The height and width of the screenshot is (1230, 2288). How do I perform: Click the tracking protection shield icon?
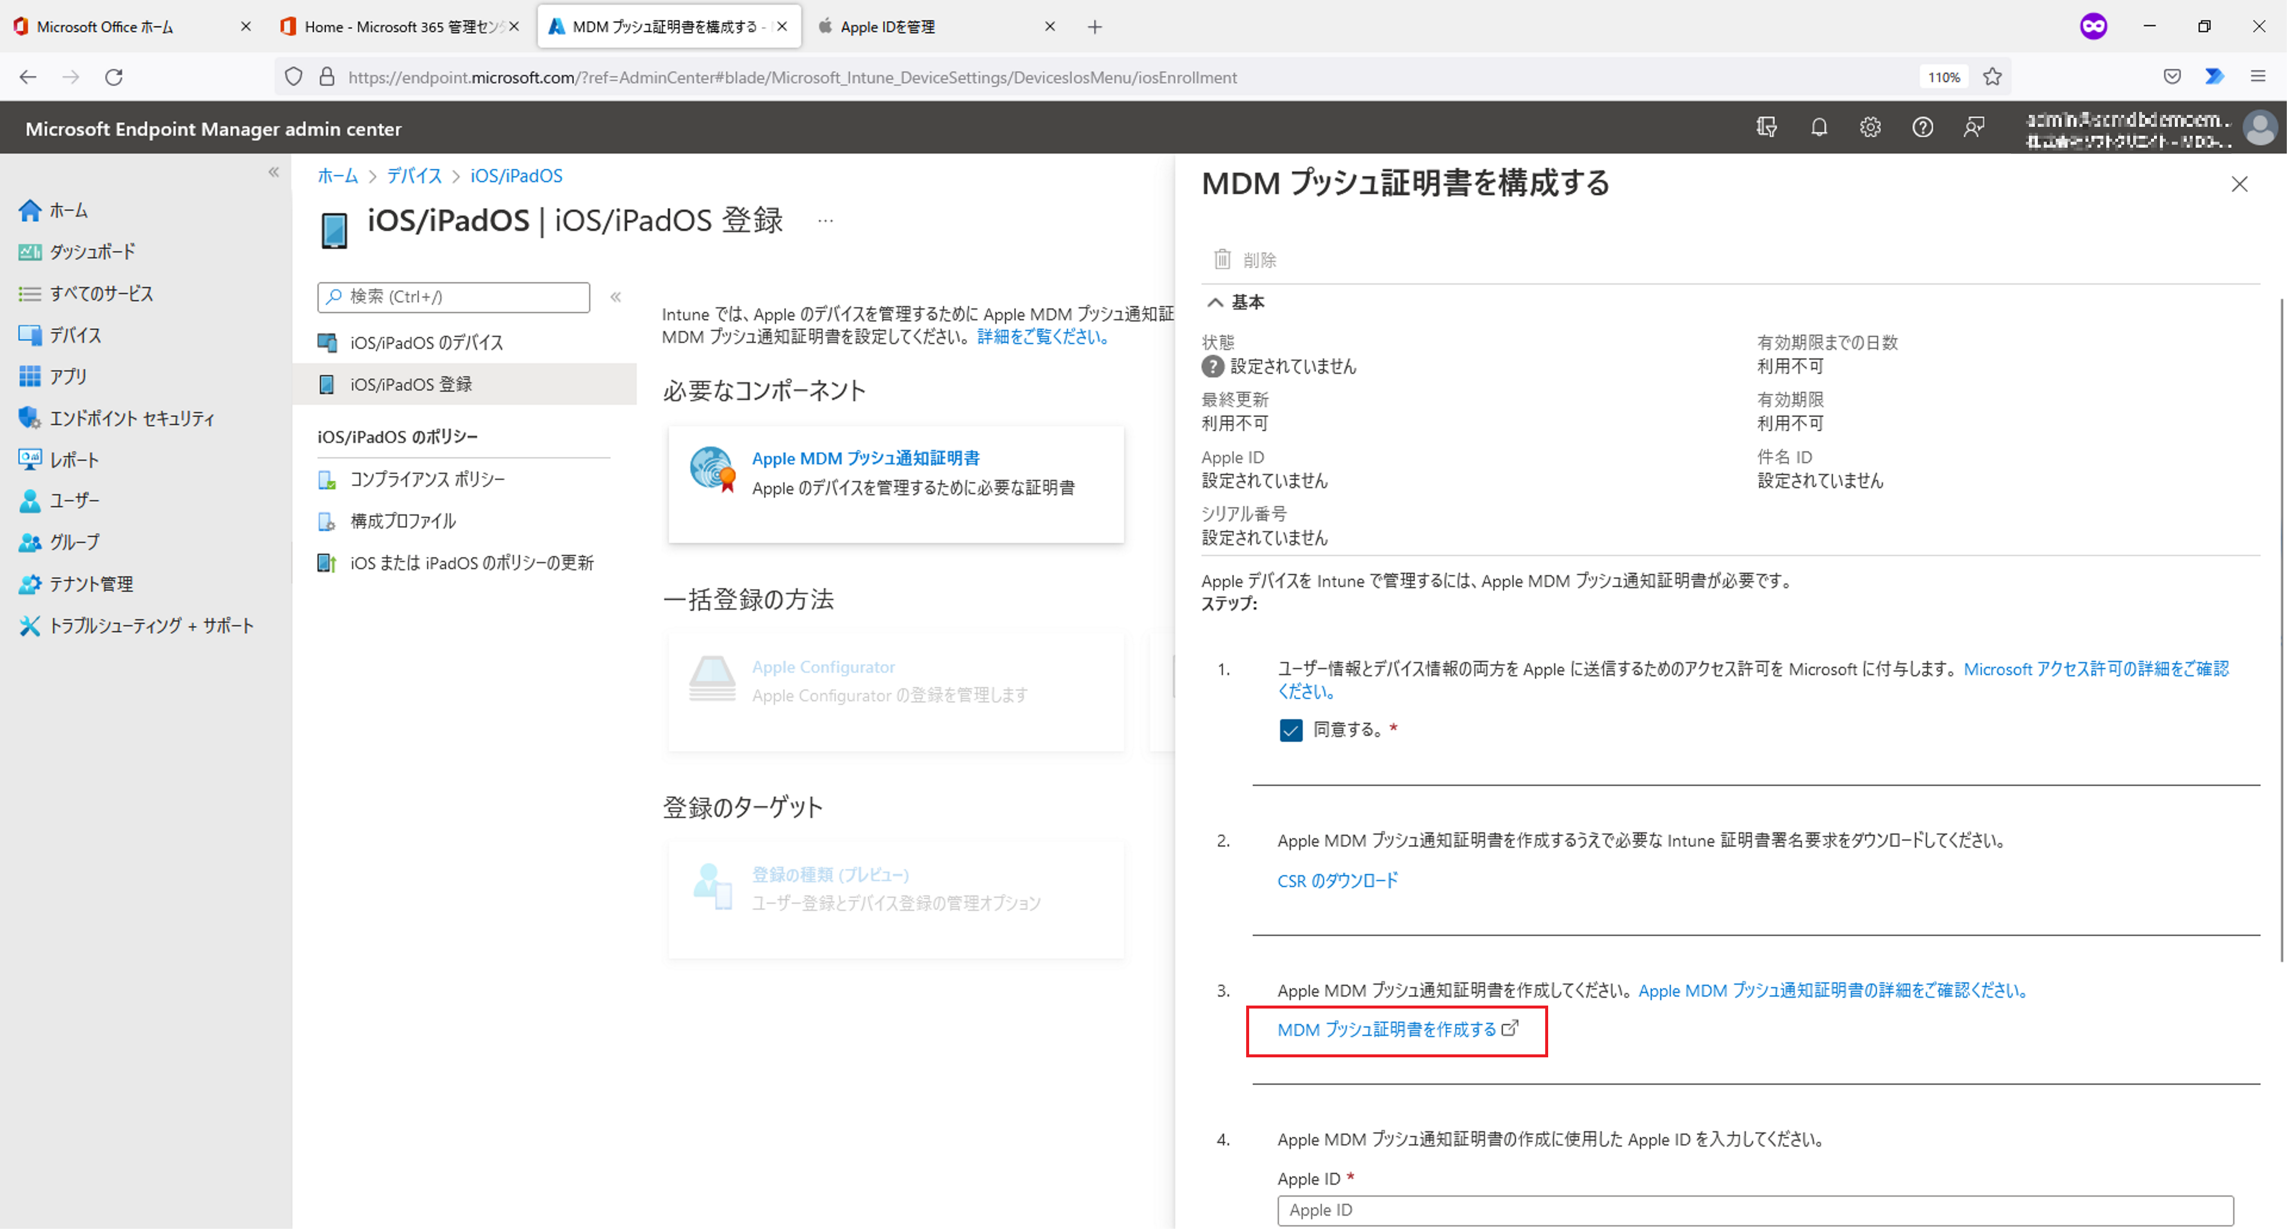(293, 77)
